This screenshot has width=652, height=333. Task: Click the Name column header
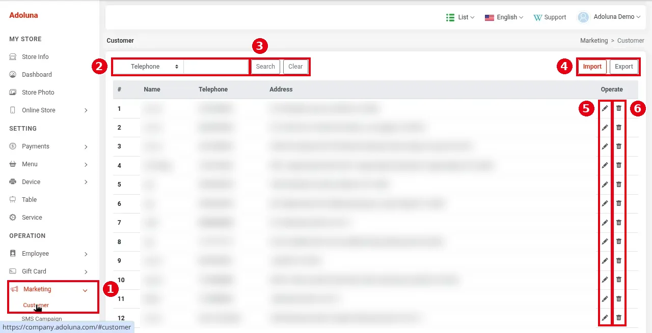point(152,89)
